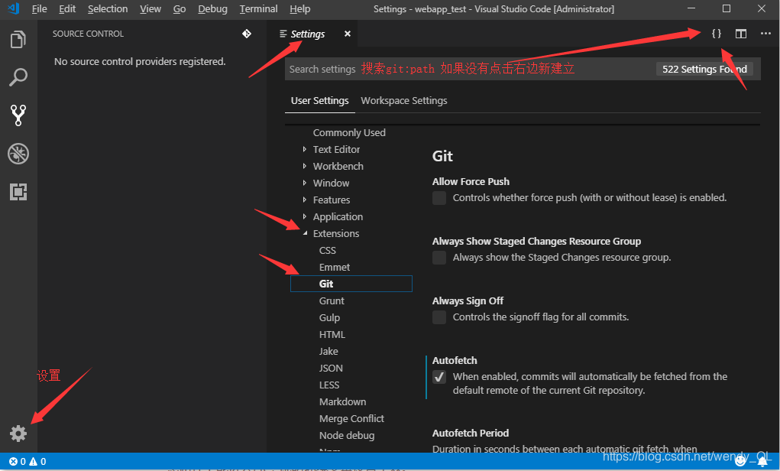Open the Extensions view in activity bar
Viewport: 780px width, 471px height.
pyautogui.click(x=18, y=192)
